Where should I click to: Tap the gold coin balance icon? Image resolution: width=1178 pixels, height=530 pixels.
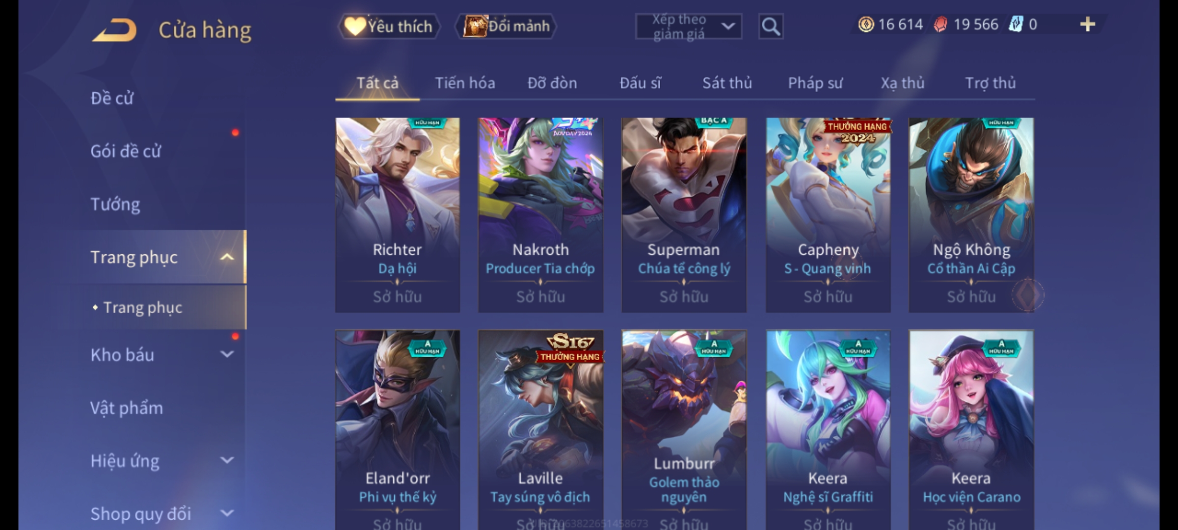[866, 25]
